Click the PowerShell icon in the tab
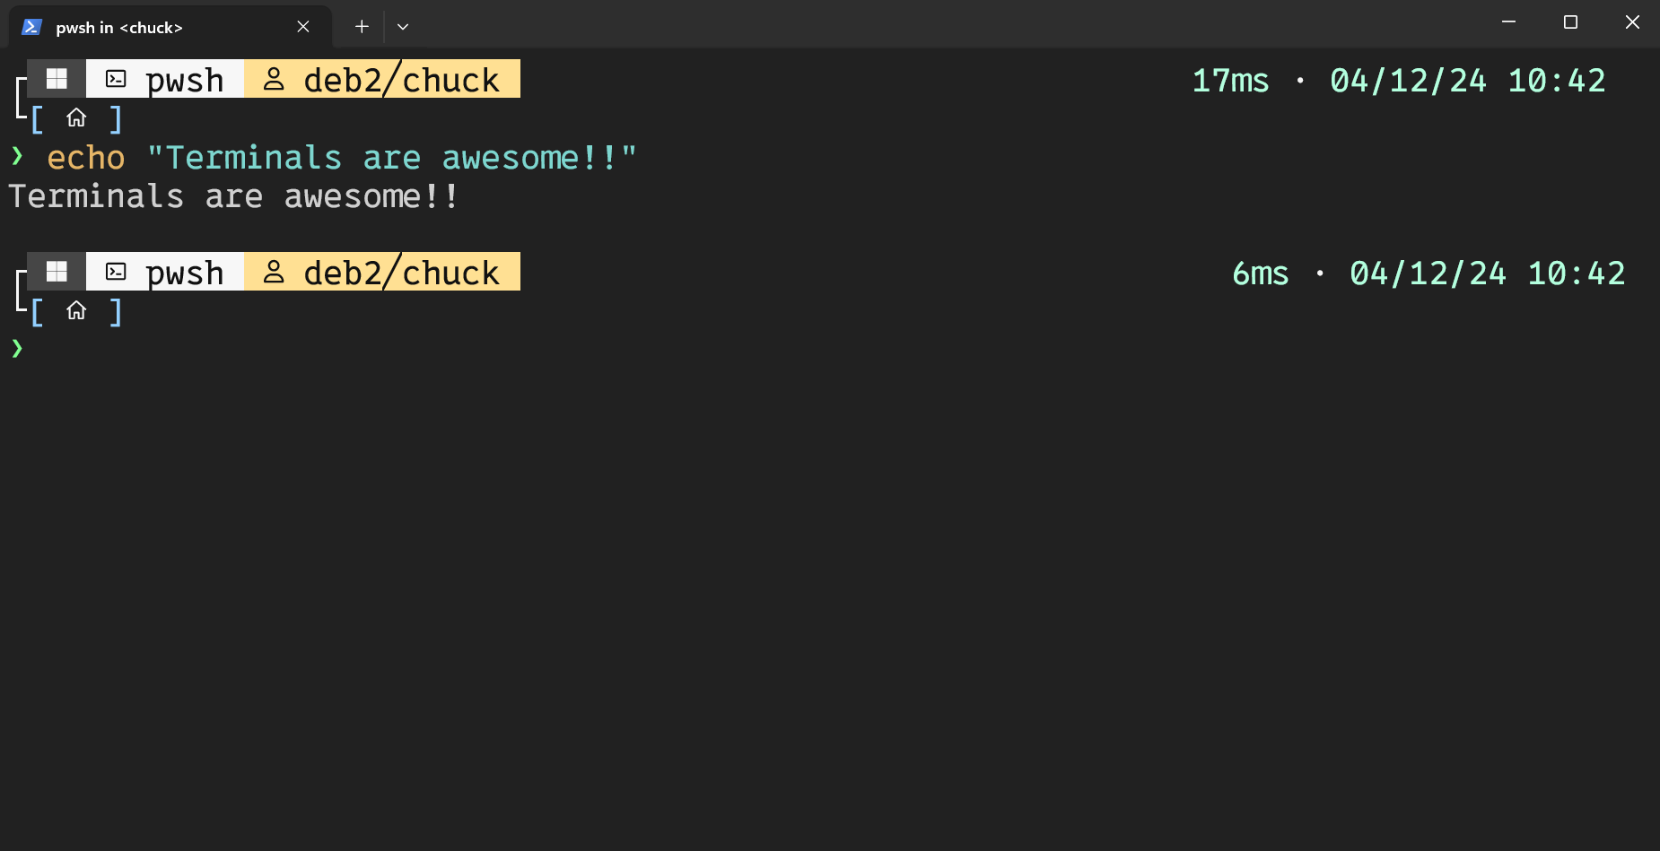 tap(32, 27)
